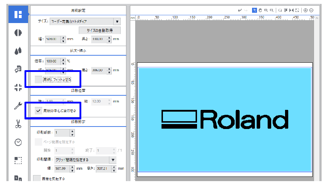
Task: Open the clip and tile dashed-square icon
Action: (18, 160)
